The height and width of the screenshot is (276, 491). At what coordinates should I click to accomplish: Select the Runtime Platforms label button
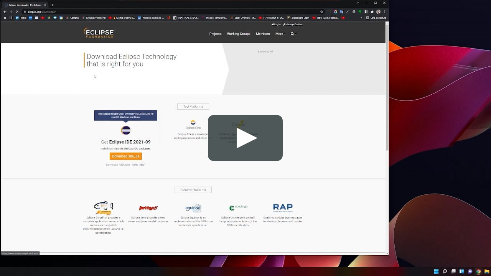(x=193, y=190)
